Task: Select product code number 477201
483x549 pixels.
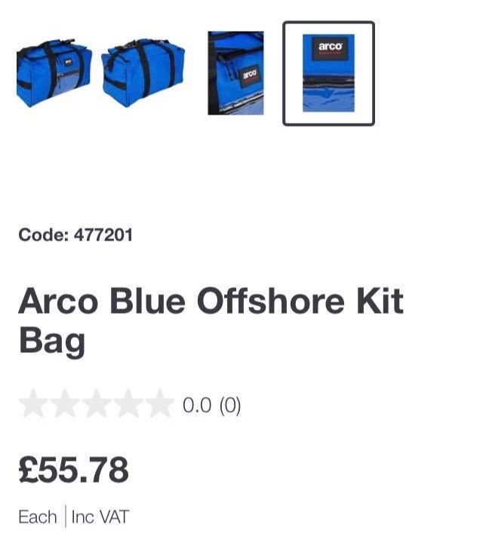Action: click(x=103, y=235)
